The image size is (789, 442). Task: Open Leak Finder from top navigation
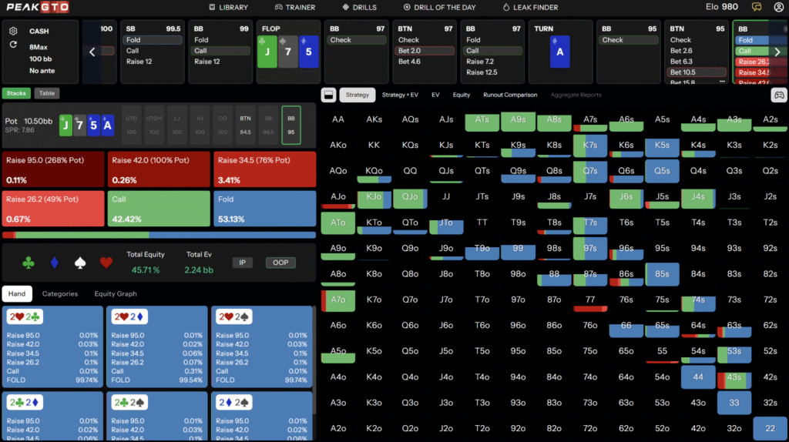531,8
